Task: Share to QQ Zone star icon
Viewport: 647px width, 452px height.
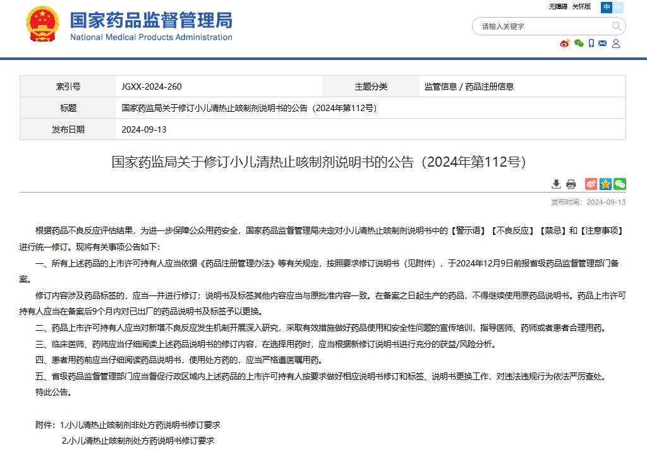Action: pos(605,184)
